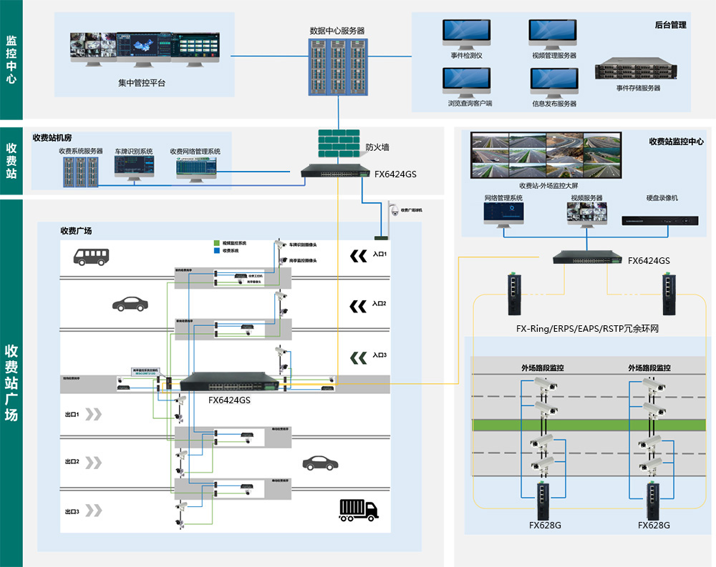Viewport: 716px width, 567px height.
Task: Select the data center server racks
Action: pyautogui.click(x=337, y=68)
